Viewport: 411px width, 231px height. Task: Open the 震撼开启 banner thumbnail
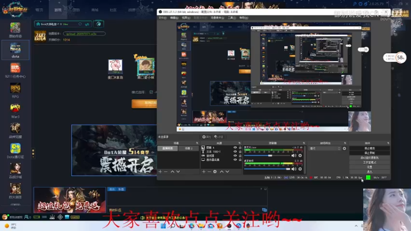tap(114, 150)
